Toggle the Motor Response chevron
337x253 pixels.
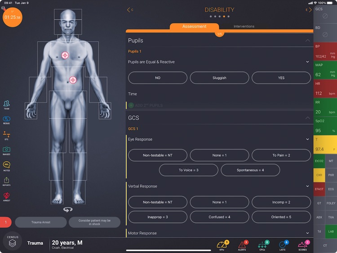307,233
